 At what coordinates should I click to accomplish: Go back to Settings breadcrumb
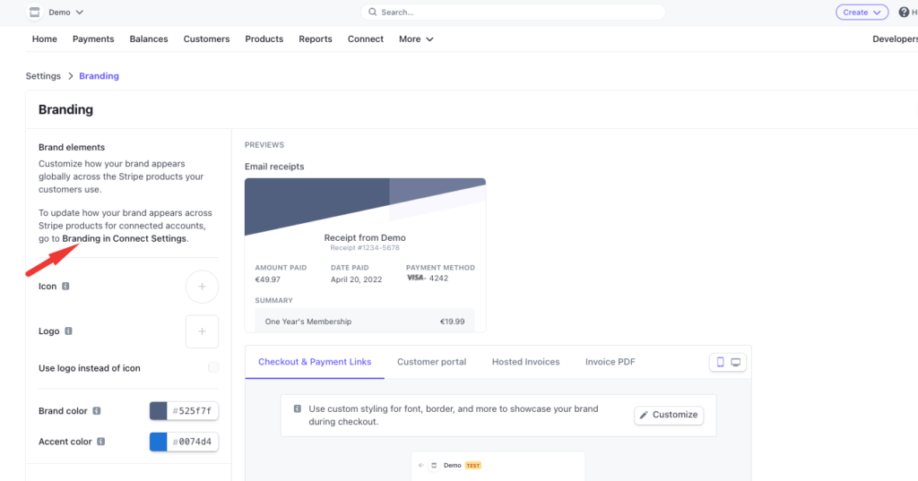click(43, 76)
